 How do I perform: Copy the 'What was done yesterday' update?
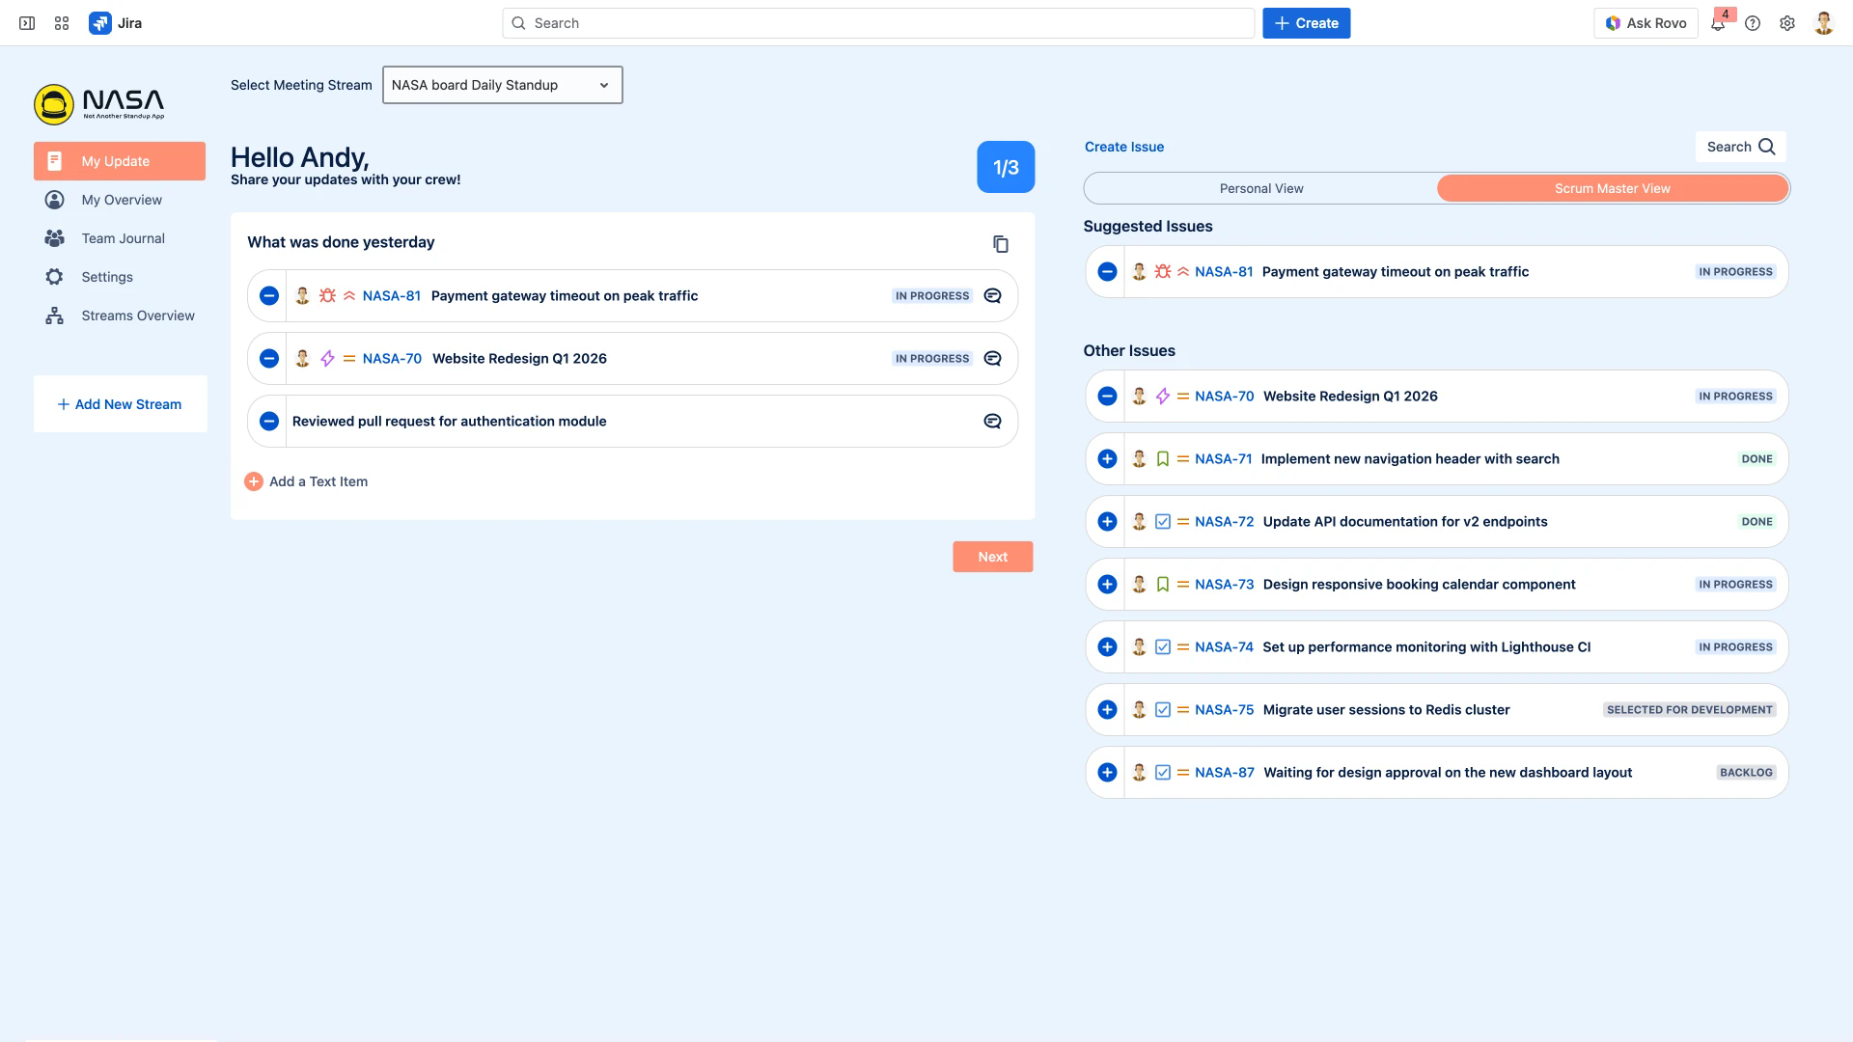1001,243
